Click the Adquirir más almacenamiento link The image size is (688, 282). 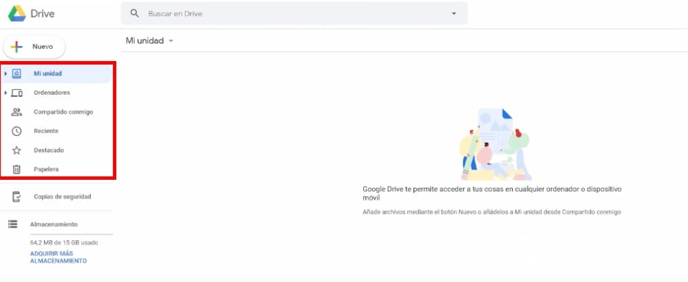tap(58, 257)
